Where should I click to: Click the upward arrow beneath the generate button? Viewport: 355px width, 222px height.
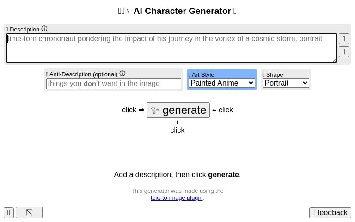coord(177,123)
